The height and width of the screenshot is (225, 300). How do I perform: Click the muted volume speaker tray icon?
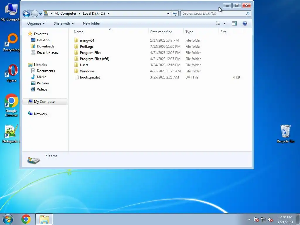point(270,219)
